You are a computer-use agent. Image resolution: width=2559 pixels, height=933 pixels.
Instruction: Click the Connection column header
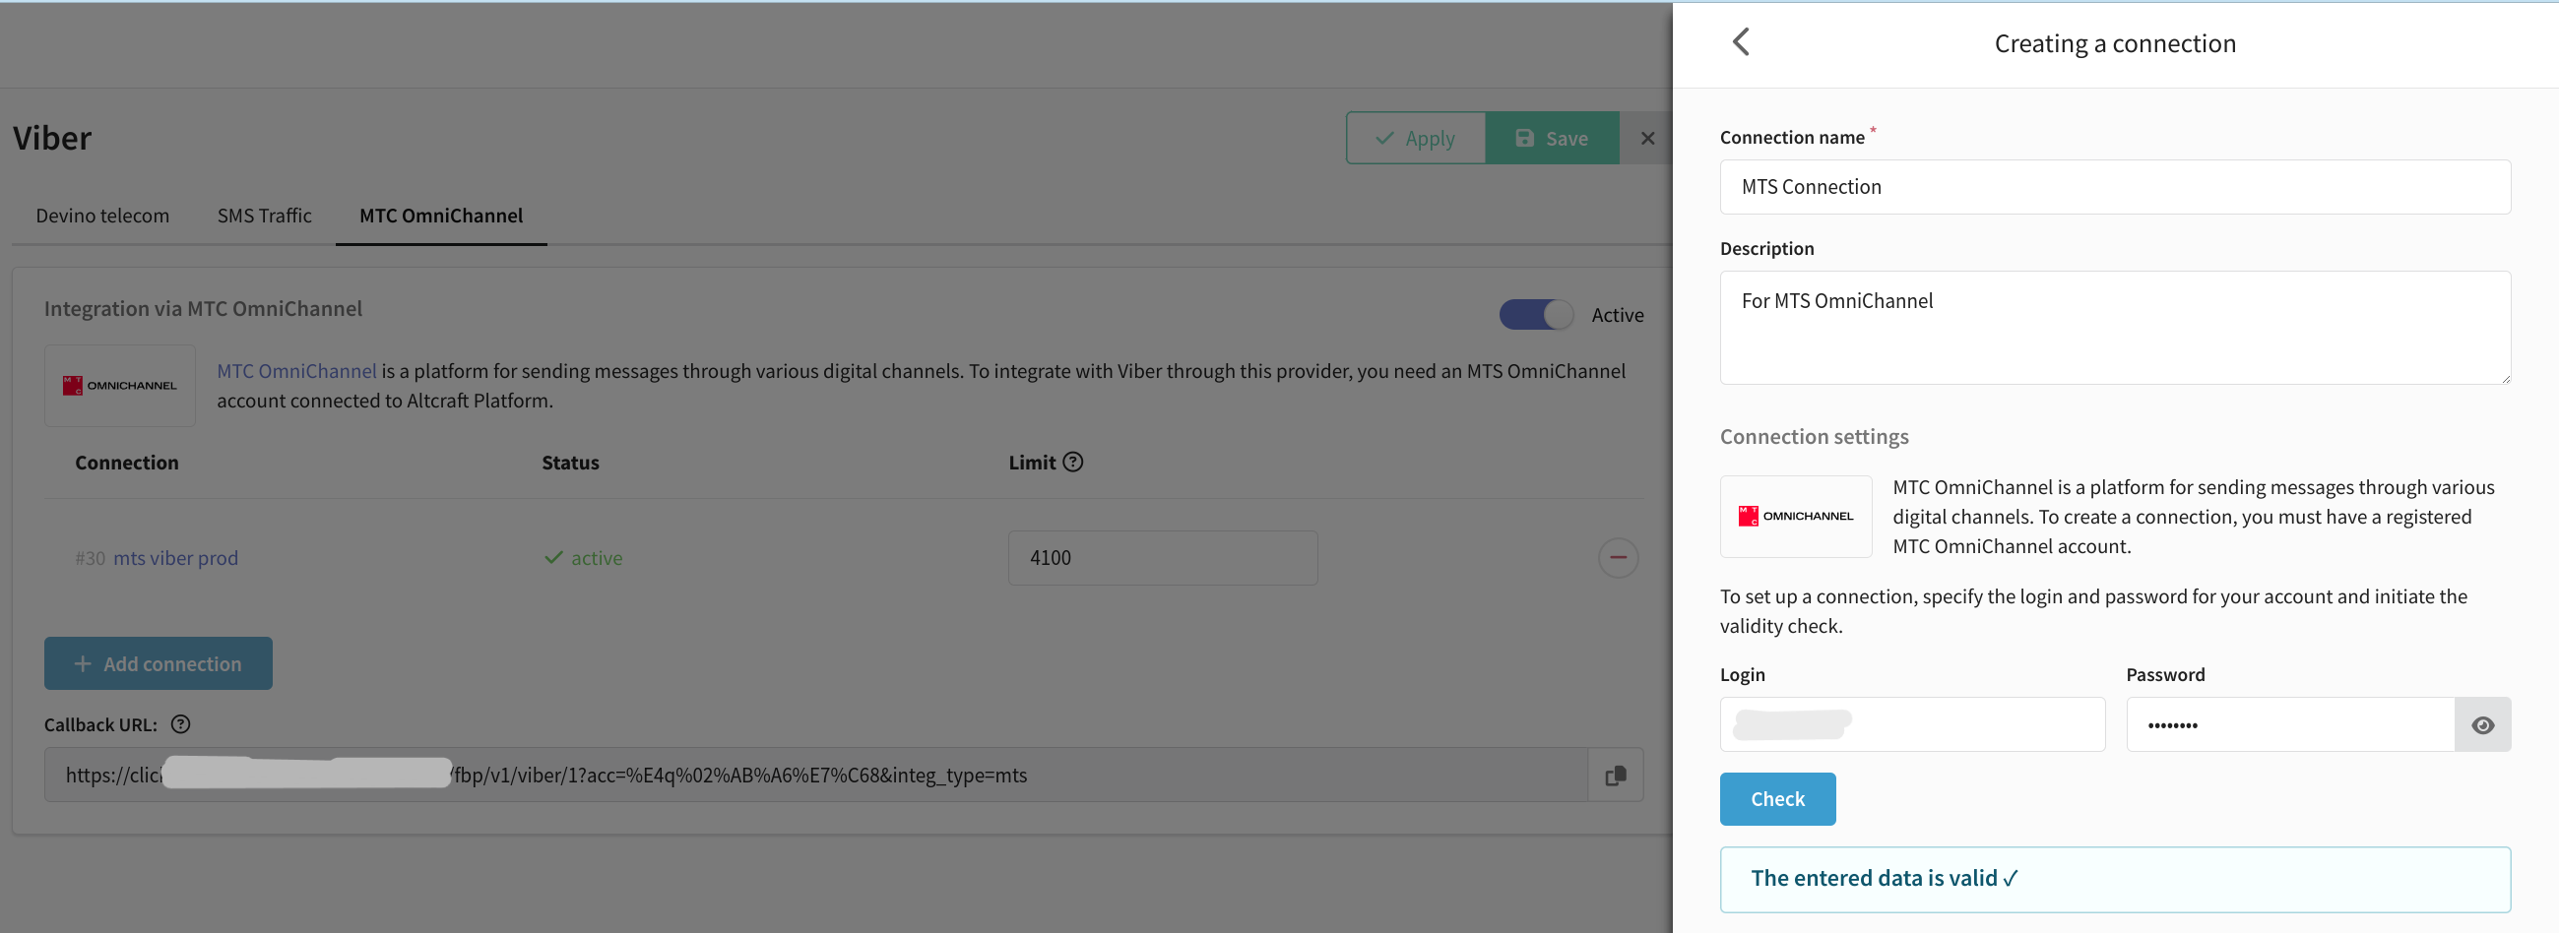click(x=127, y=462)
